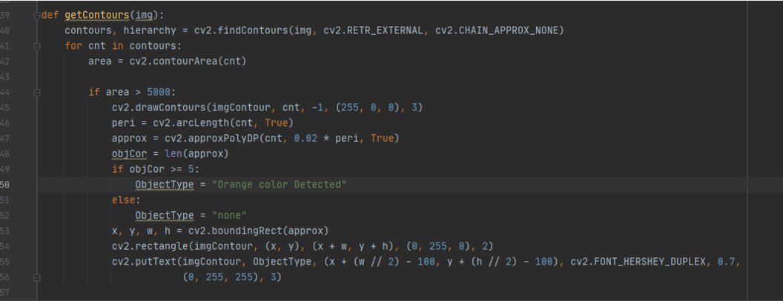Click the cv2.findContours call
This screenshot has width=783, height=301.
pyautogui.click(x=238, y=31)
